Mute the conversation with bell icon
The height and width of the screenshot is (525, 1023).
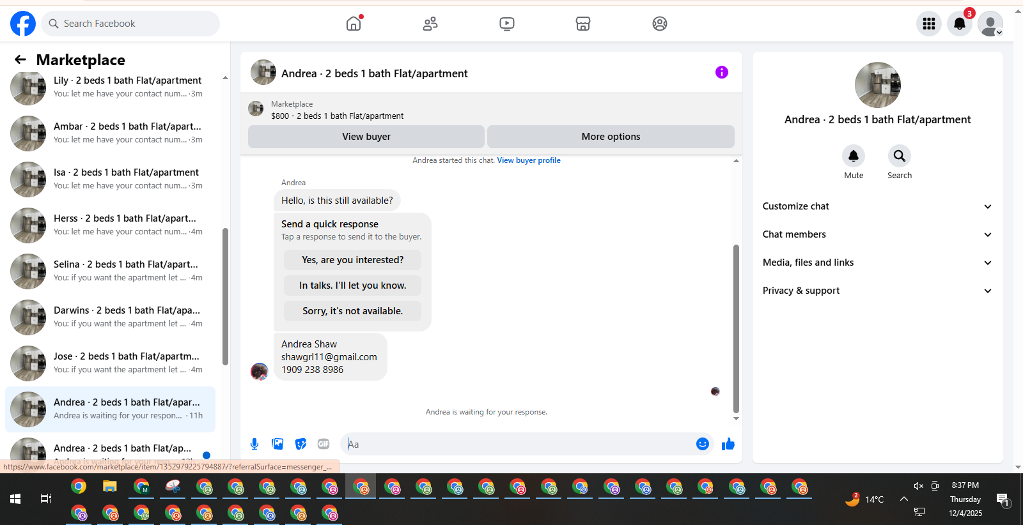[x=854, y=156]
